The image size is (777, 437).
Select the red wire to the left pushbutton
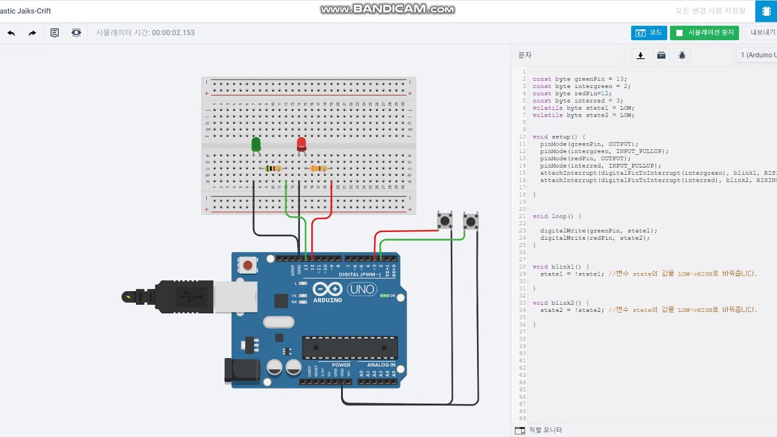(x=405, y=232)
